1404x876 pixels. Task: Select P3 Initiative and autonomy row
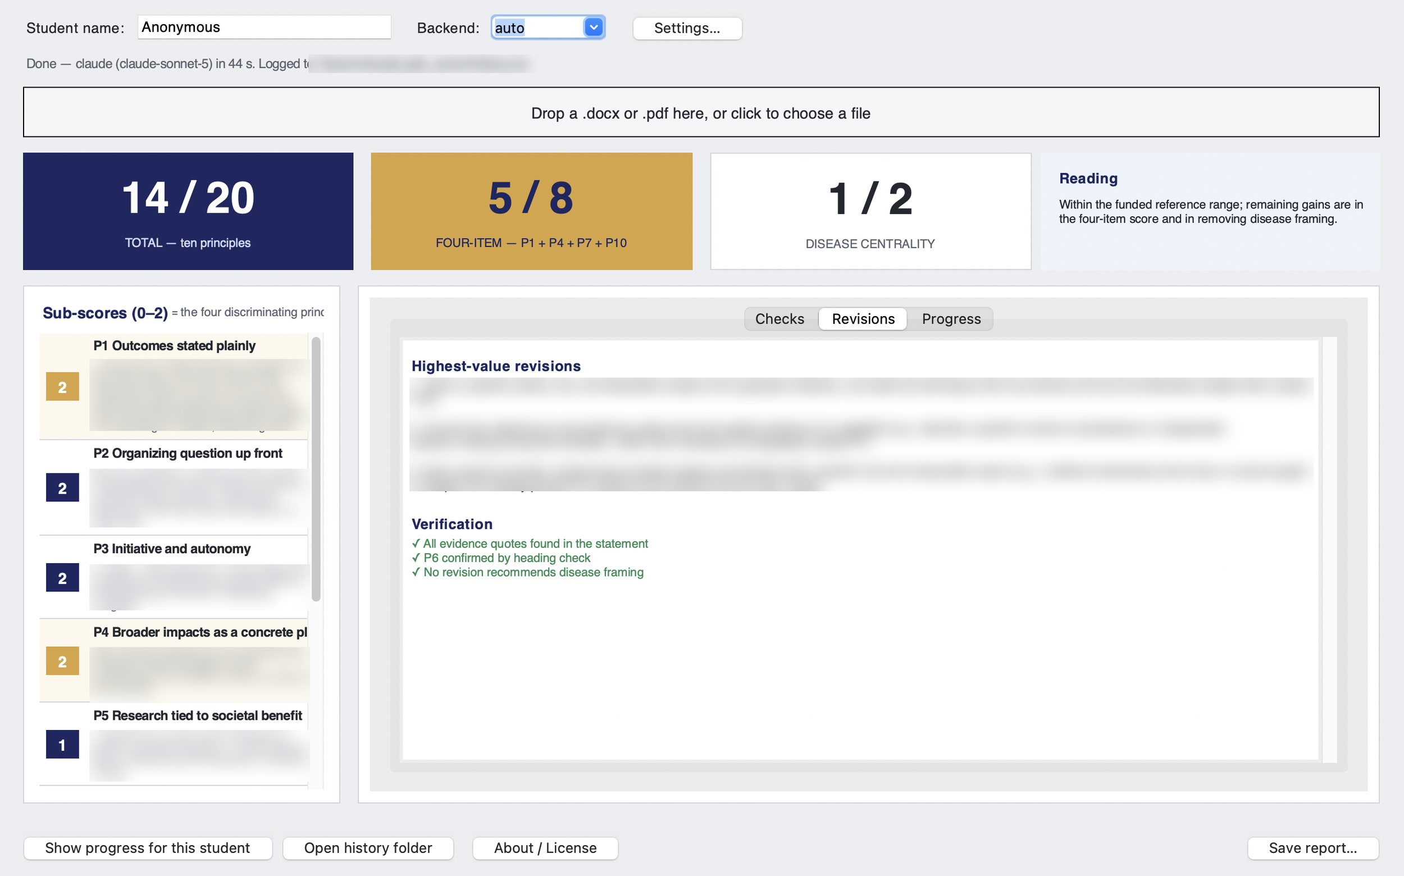tap(174, 577)
